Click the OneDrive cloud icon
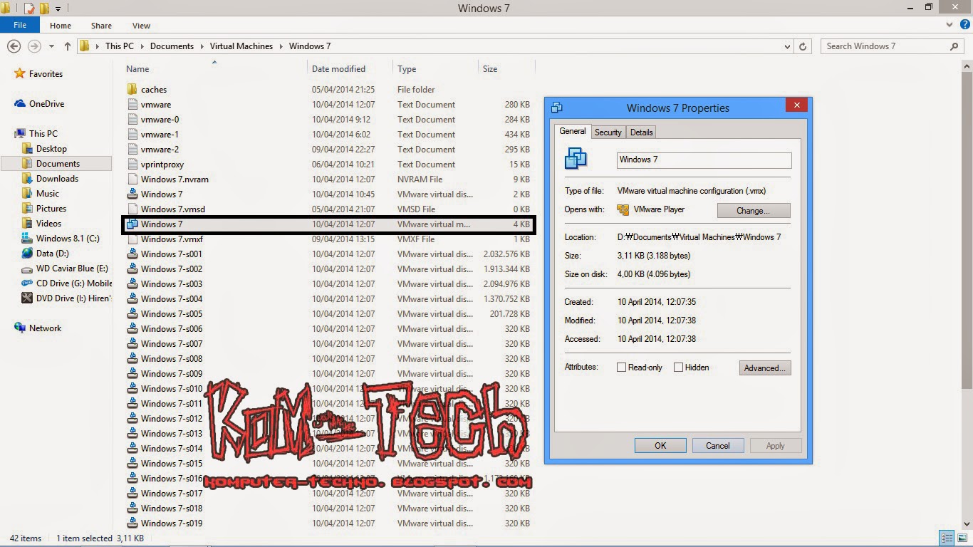Viewport: 973px width, 547px height. [20, 104]
